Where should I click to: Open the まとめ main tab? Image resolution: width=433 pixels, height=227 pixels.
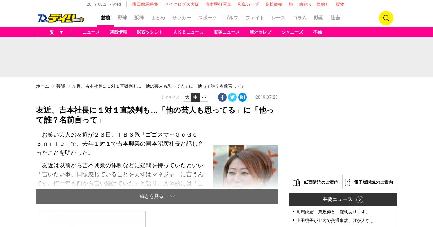158,18
